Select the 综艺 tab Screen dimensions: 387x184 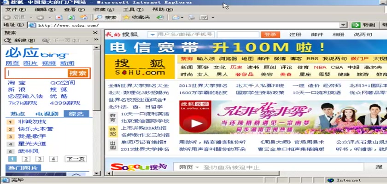[76, 114]
